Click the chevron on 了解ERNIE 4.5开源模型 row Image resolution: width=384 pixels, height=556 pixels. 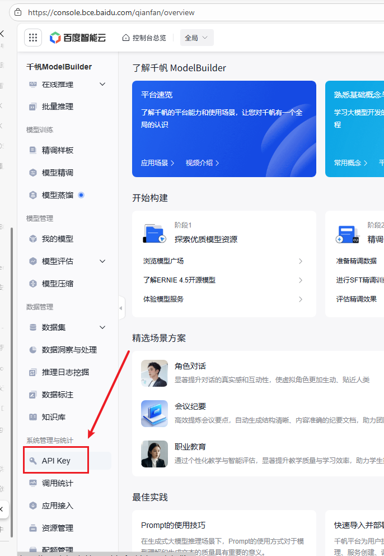(301, 280)
